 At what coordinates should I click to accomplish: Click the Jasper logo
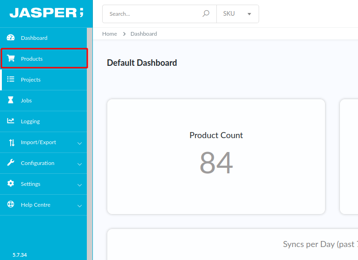click(x=46, y=13)
